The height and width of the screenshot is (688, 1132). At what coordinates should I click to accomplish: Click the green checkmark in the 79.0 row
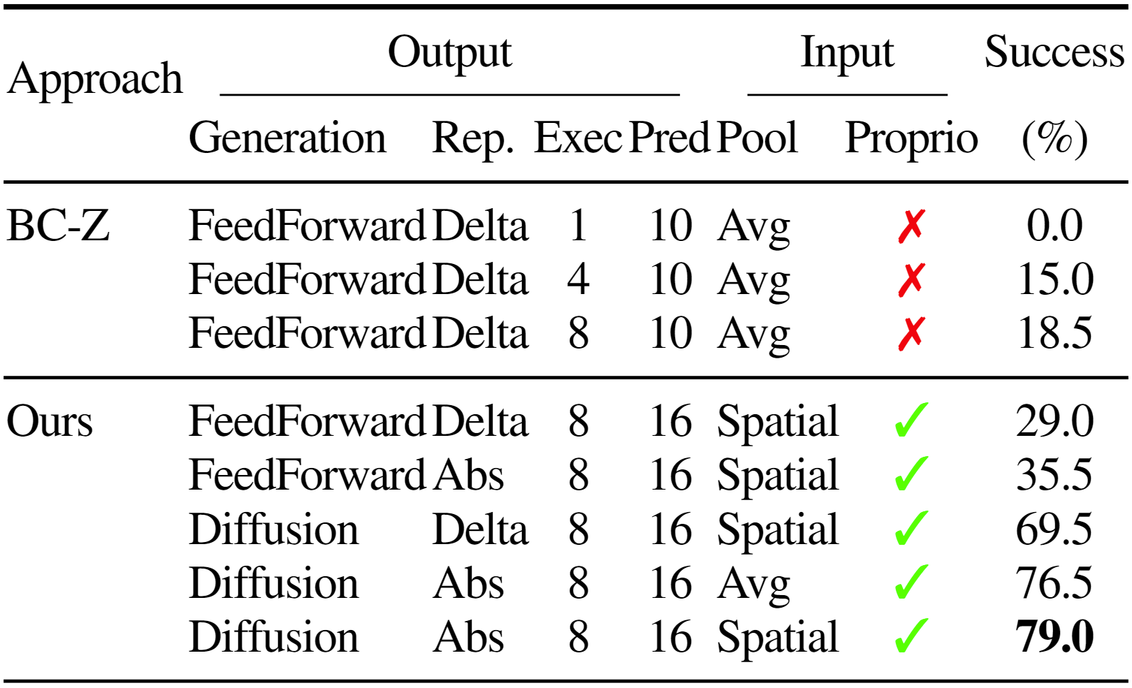tap(912, 636)
